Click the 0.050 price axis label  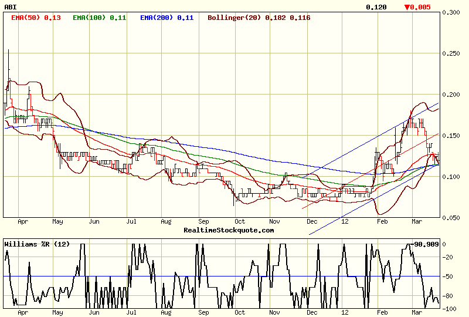451,218
